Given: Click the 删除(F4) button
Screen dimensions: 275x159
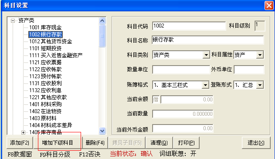Looking at the screenshot, I should click(x=95, y=143).
